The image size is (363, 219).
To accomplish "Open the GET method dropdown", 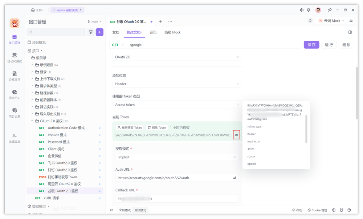I will tap(118, 45).
